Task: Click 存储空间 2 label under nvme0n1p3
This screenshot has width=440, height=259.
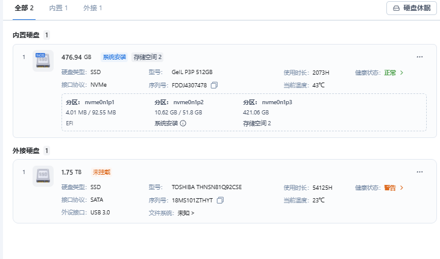Action: coord(257,123)
